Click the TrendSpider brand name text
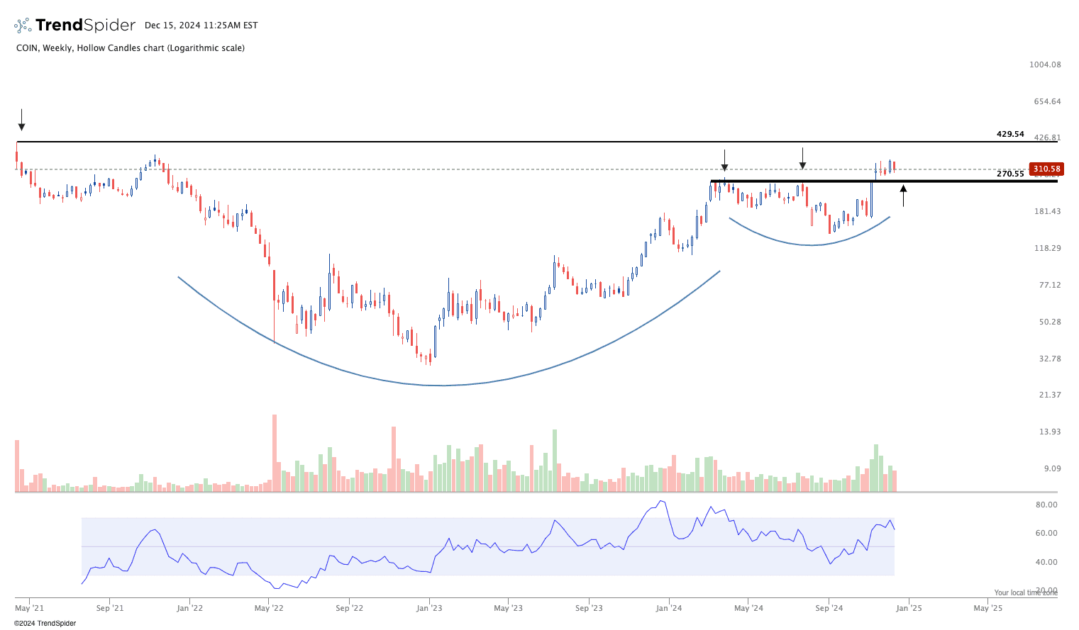 (85, 26)
